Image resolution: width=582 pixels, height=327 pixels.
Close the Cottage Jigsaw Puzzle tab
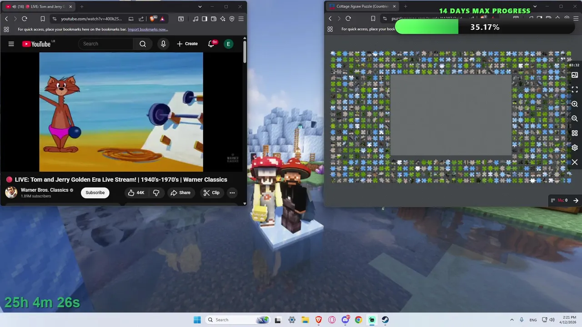(394, 7)
